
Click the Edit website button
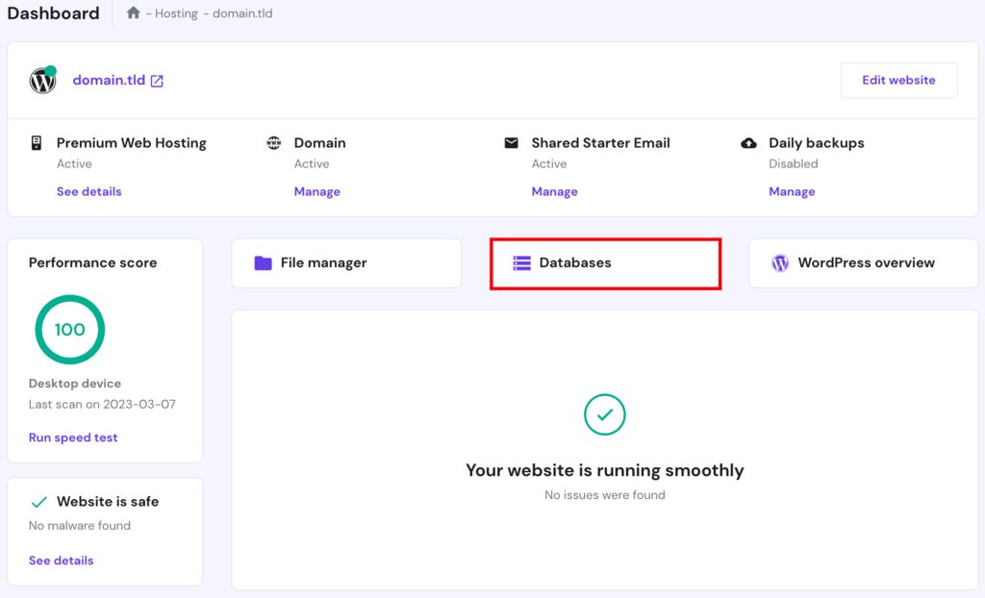[x=898, y=80]
